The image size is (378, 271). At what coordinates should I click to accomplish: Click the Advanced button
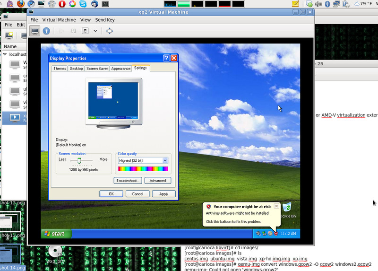[158, 181]
